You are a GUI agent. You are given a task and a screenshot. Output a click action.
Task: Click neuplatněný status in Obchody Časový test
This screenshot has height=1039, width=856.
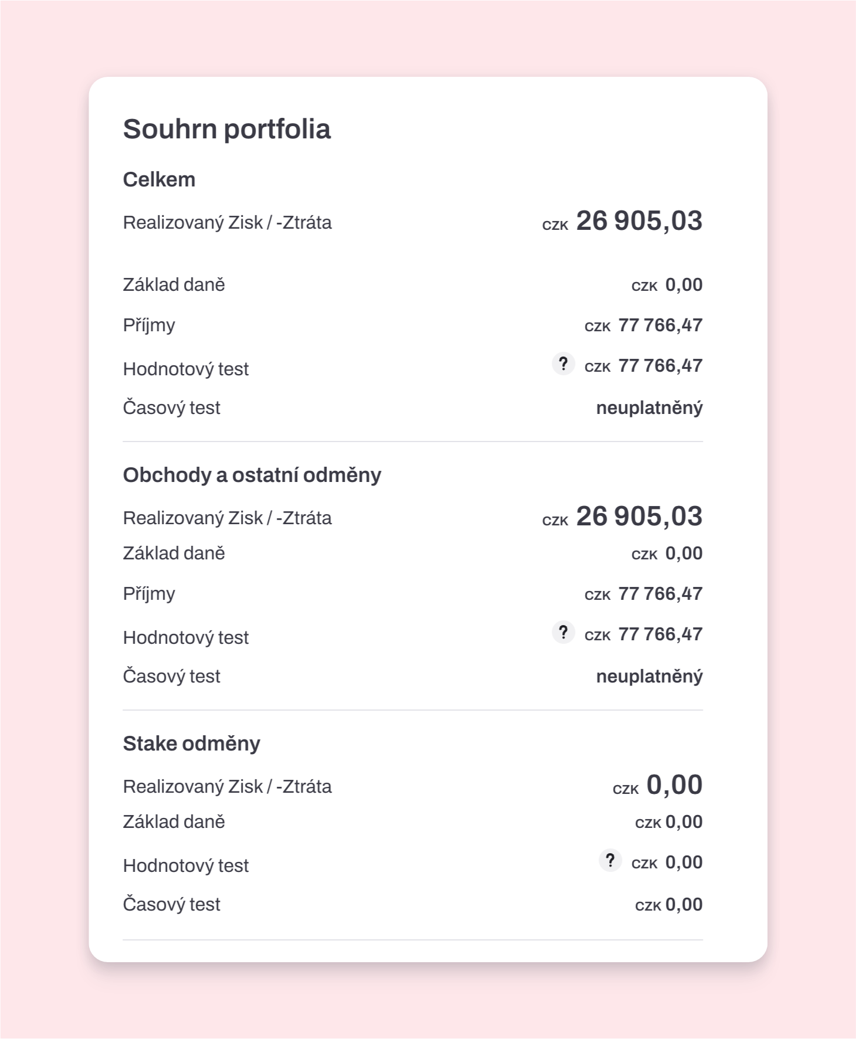point(649,676)
